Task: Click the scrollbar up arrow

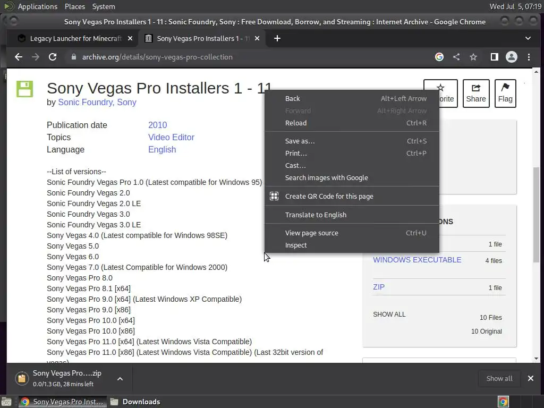Action: [536, 72]
